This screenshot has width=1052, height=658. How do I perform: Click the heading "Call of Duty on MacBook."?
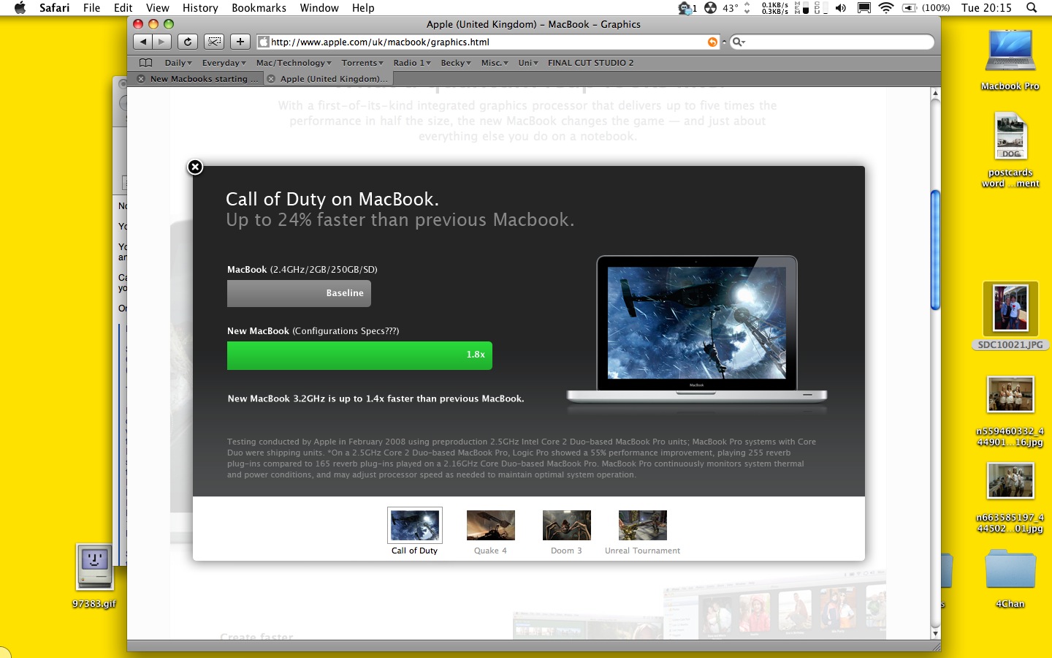point(332,199)
